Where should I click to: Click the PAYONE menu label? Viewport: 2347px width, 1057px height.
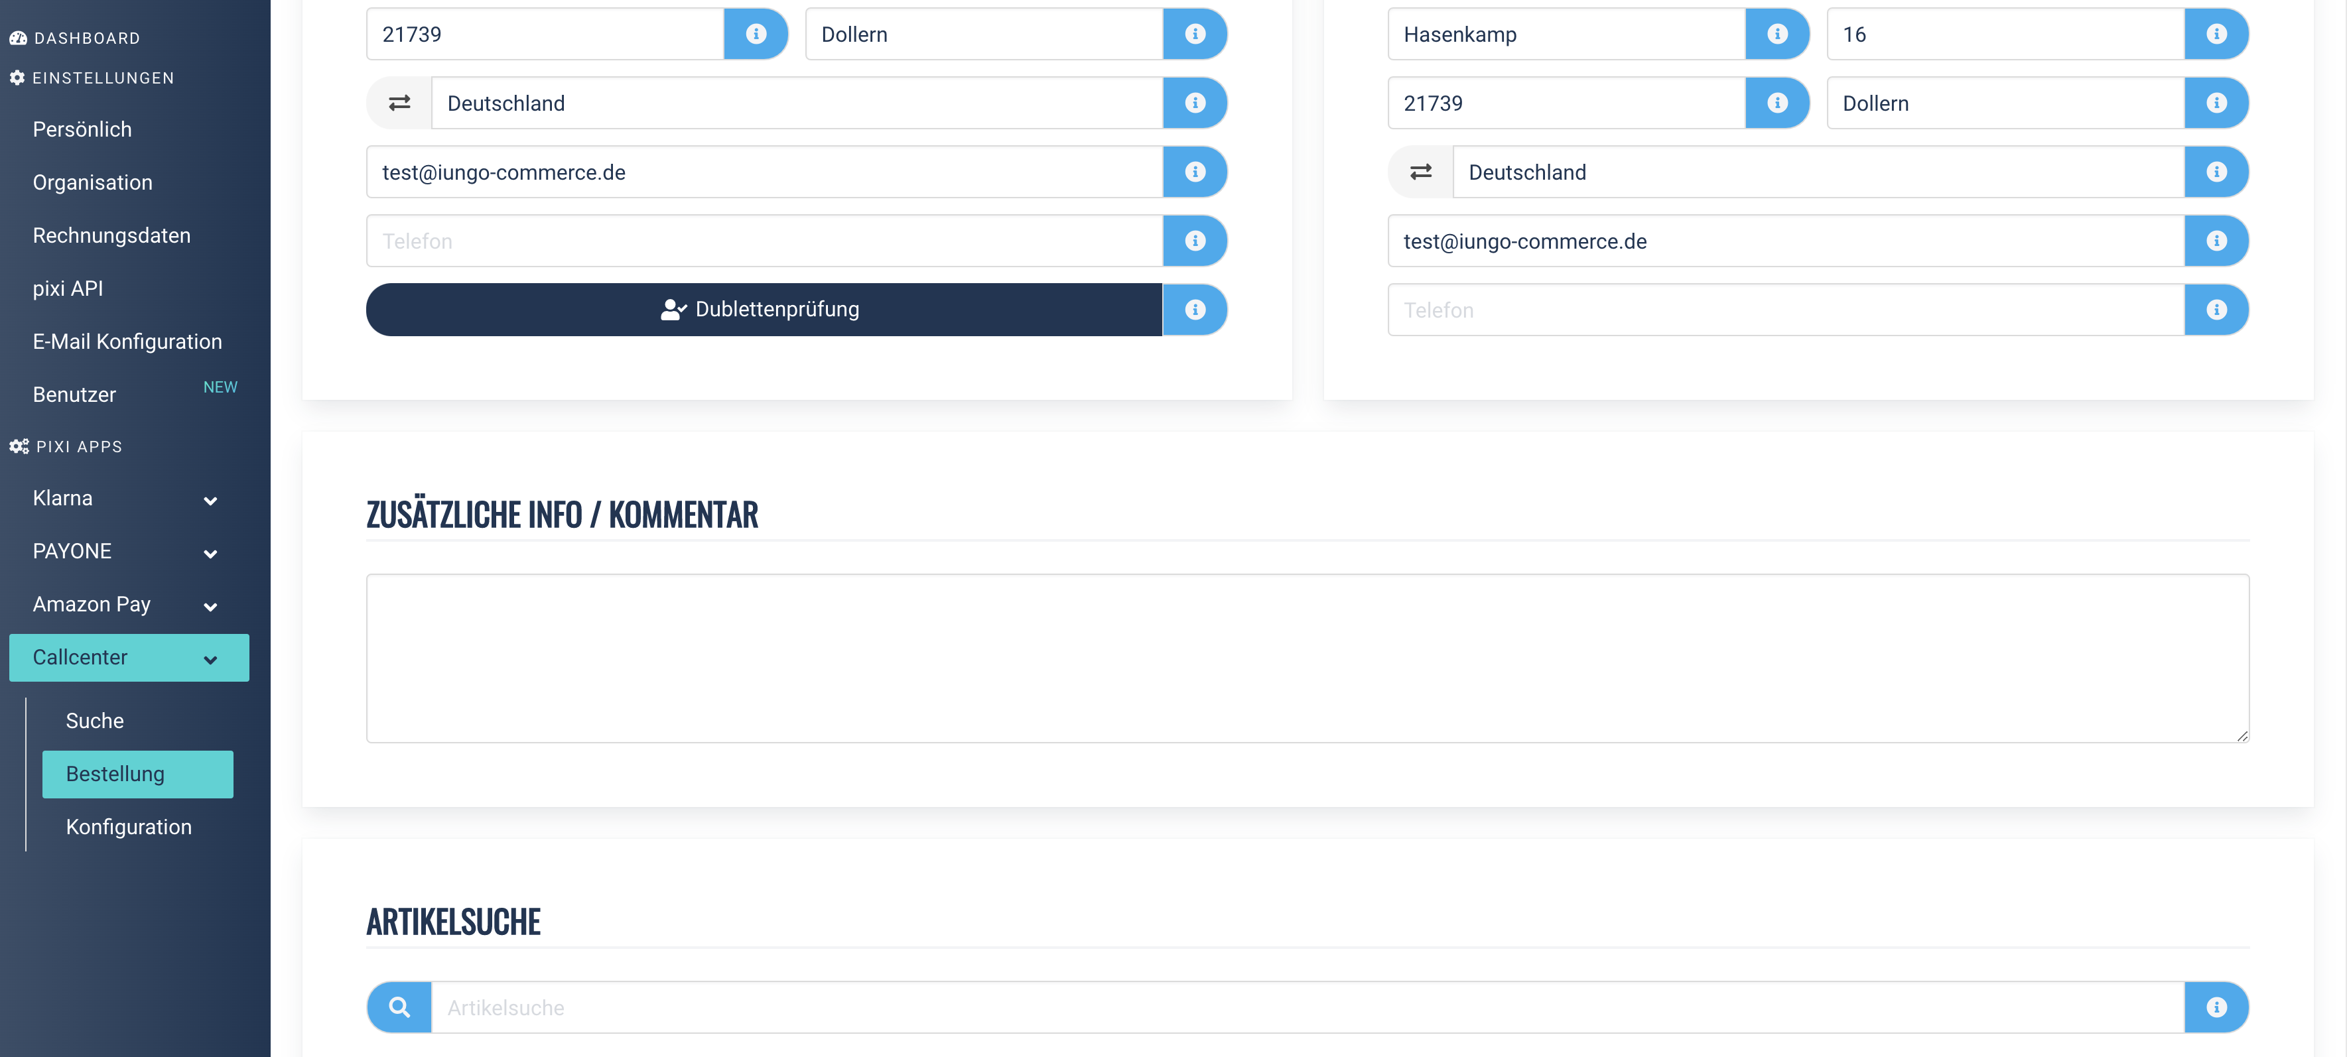tap(72, 552)
